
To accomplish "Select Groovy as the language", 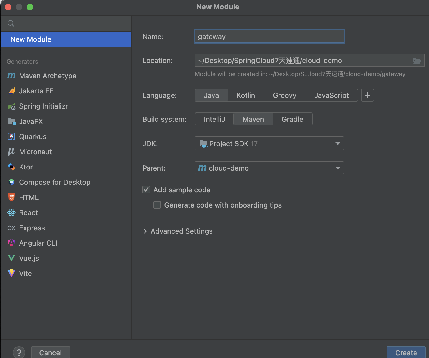I will click(285, 95).
